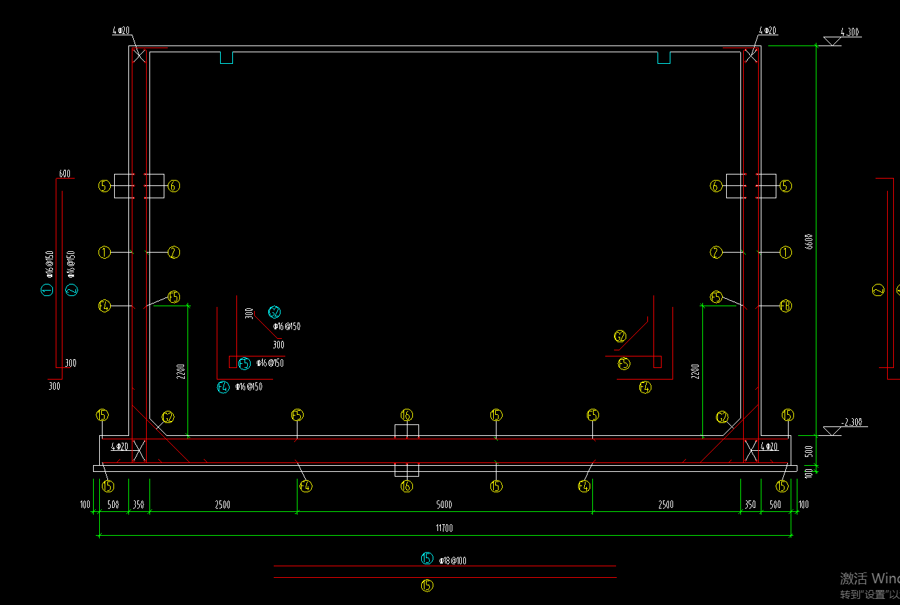Pick tag 16 below the base slab
900x605 pixels.
click(406, 486)
